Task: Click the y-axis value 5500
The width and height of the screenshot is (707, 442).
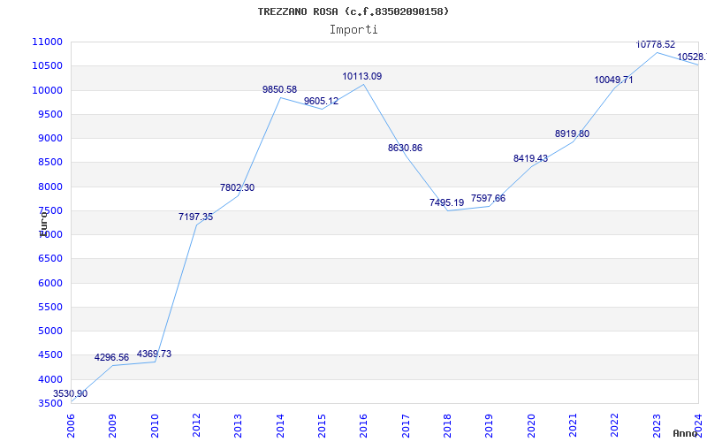Action: (x=50, y=307)
